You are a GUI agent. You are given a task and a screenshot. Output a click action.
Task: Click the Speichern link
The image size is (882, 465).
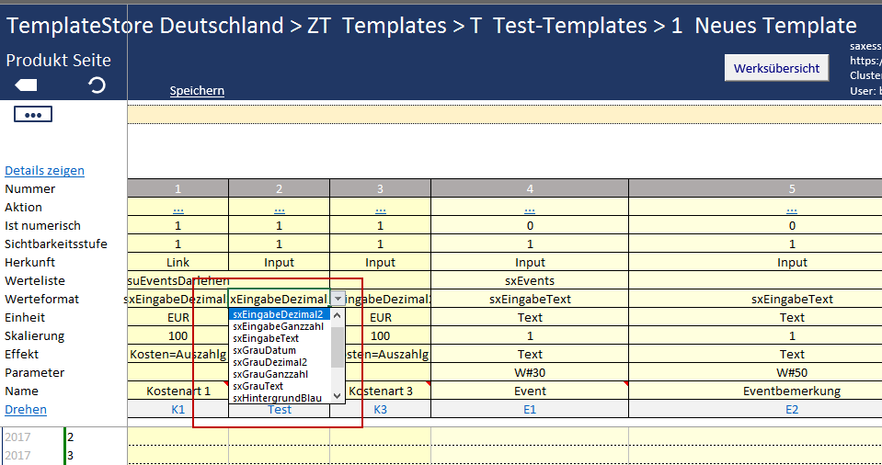(x=197, y=91)
